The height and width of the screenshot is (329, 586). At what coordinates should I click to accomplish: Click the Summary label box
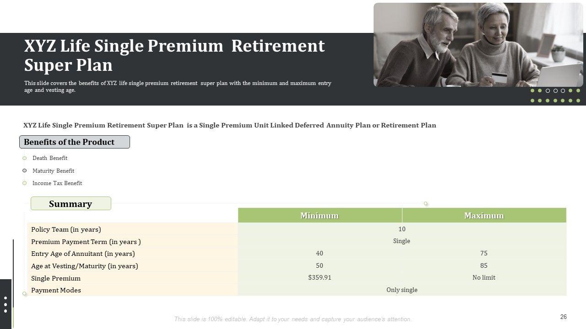click(71, 204)
